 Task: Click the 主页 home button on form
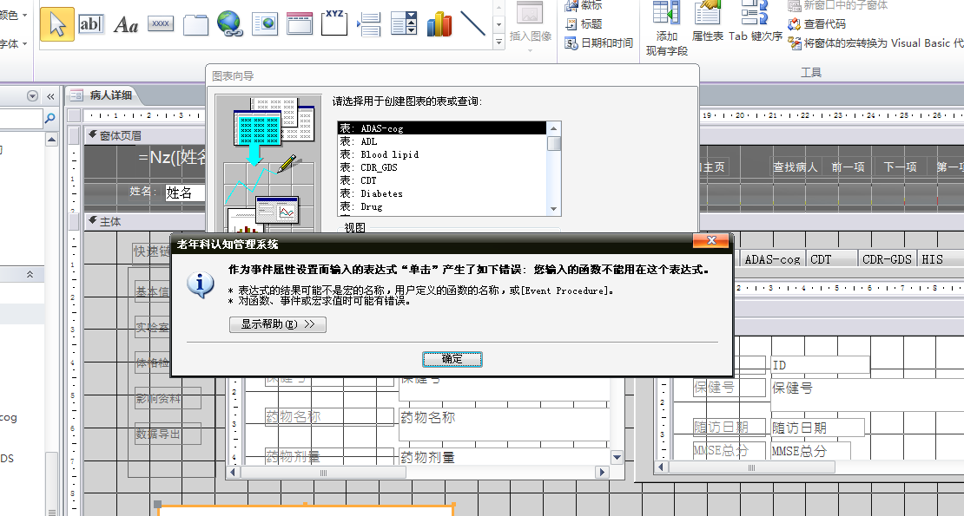713,167
